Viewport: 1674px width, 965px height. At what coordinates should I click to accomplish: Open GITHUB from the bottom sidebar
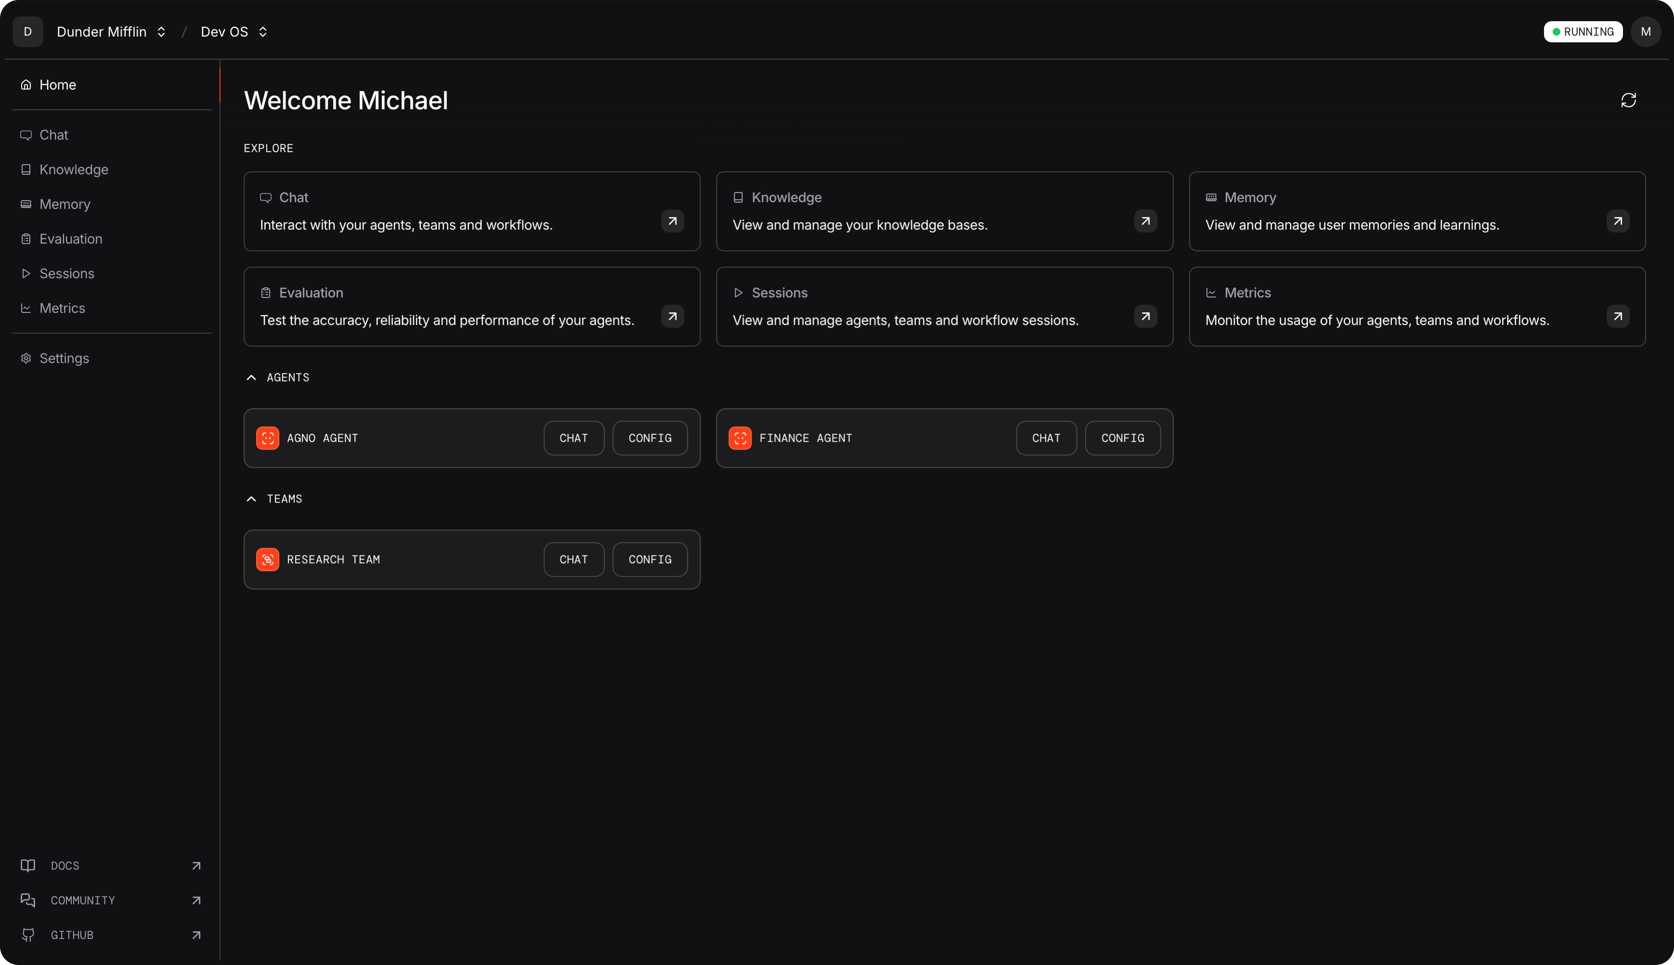coord(73,935)
